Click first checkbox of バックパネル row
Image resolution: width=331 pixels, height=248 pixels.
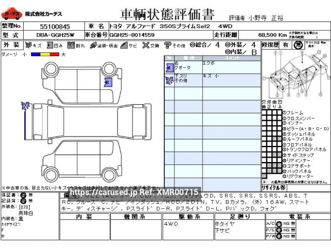(264, 171)
